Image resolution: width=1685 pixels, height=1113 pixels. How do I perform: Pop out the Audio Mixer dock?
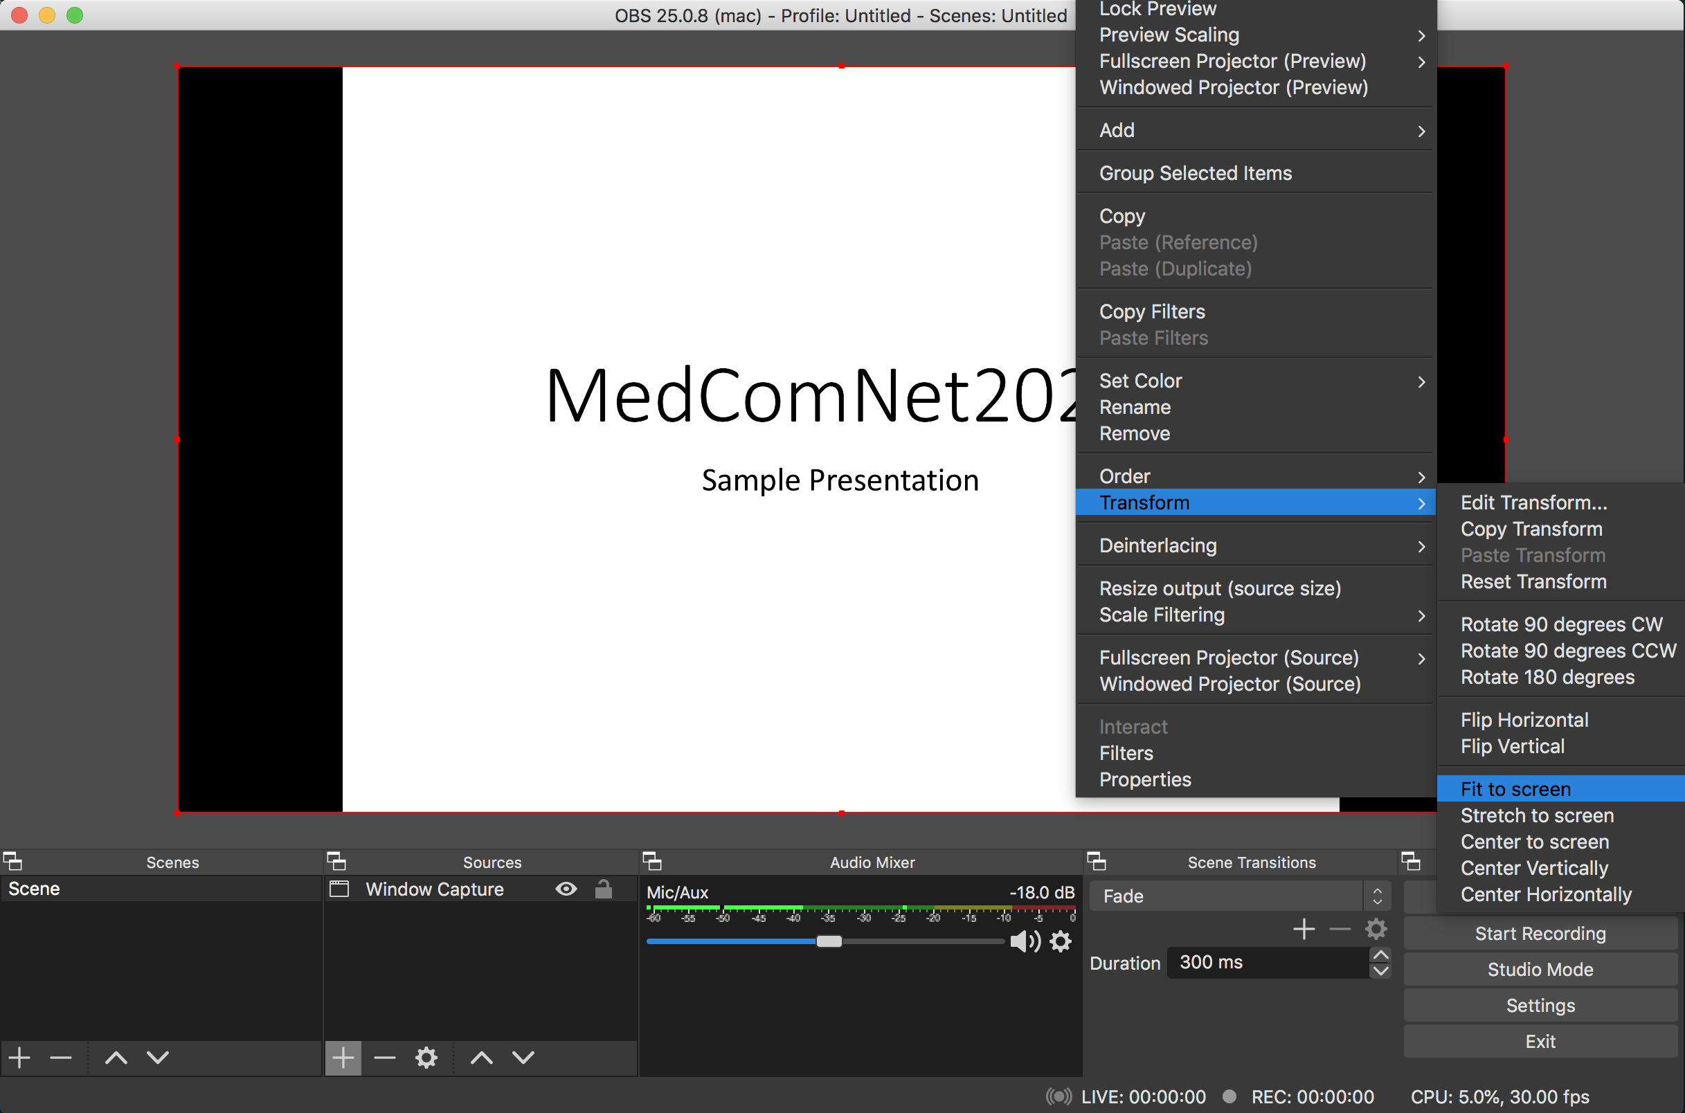[x=652, y=862]
